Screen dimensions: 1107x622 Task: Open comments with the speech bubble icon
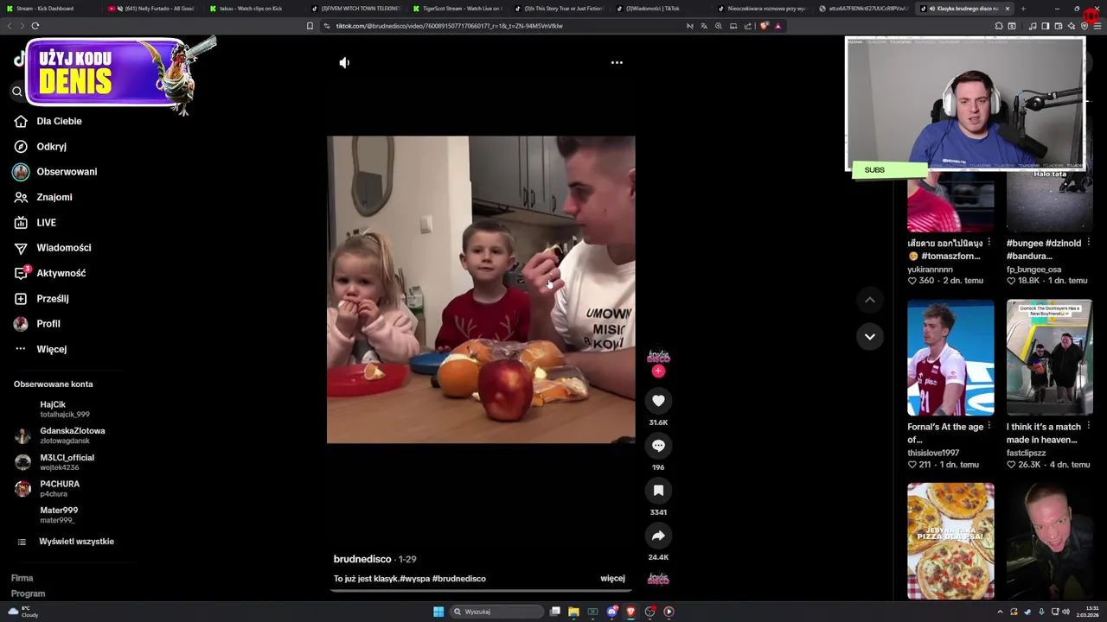click(x=658, y=446)
